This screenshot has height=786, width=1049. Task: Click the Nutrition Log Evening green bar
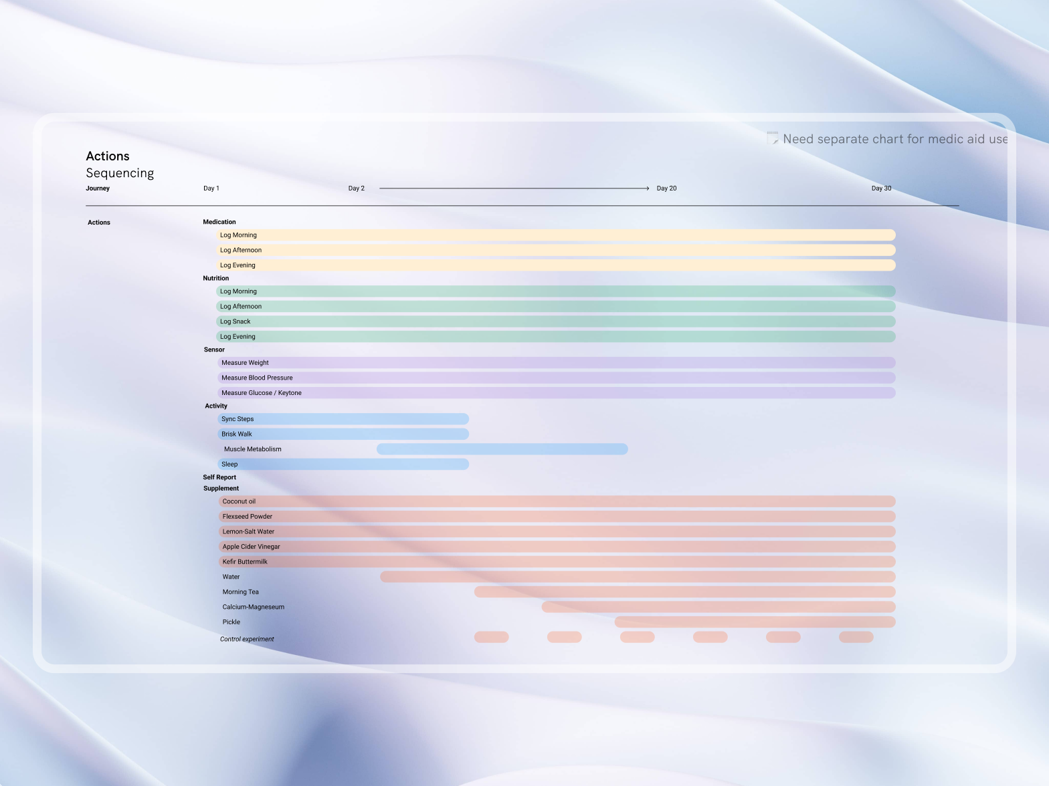[556, 337]
